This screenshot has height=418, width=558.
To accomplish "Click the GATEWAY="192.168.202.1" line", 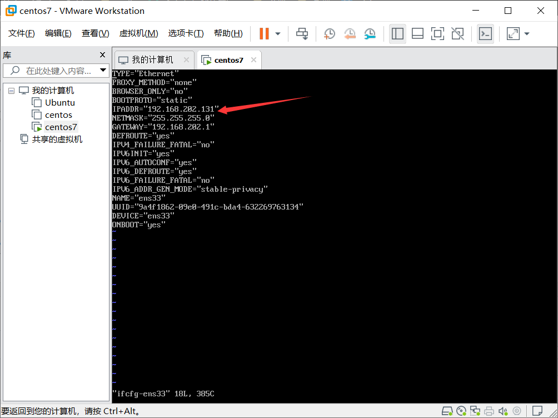I will (x=163, y=127).
